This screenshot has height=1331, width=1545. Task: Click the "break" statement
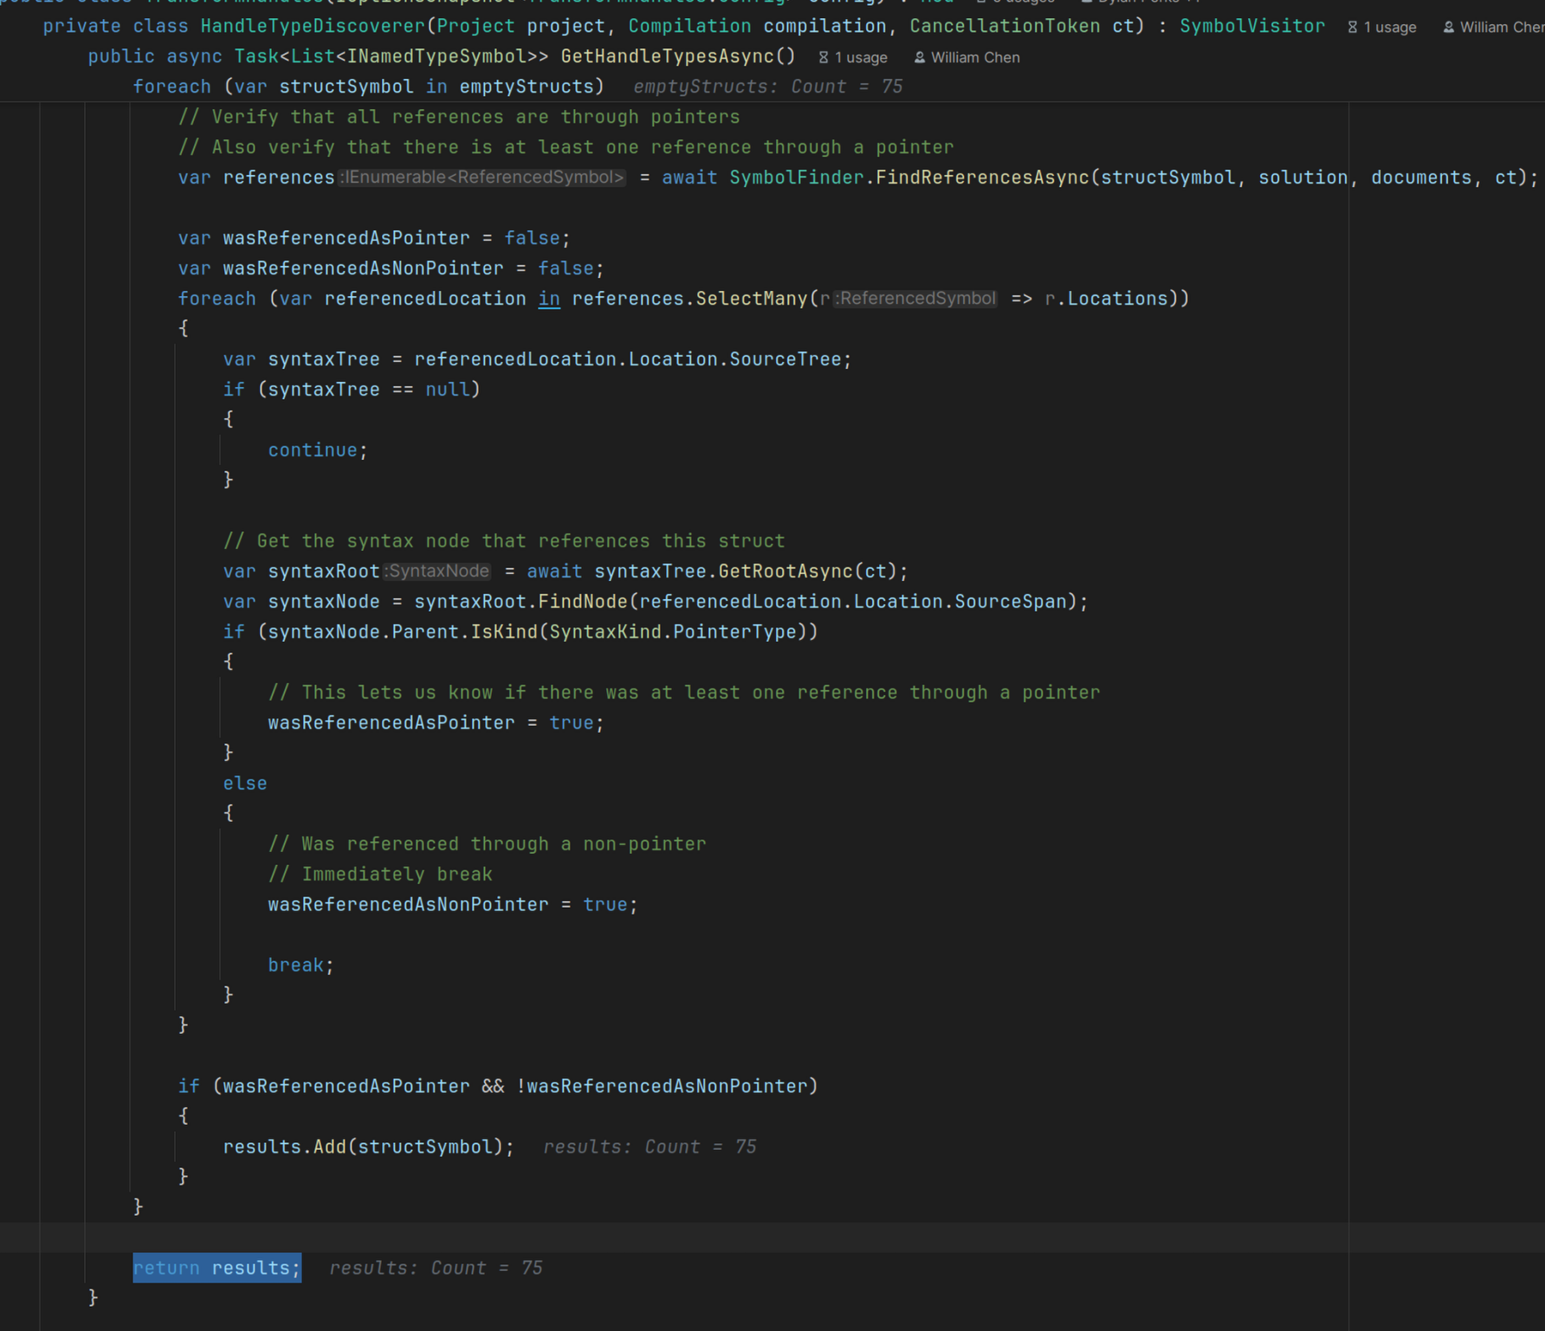point(296,966)
